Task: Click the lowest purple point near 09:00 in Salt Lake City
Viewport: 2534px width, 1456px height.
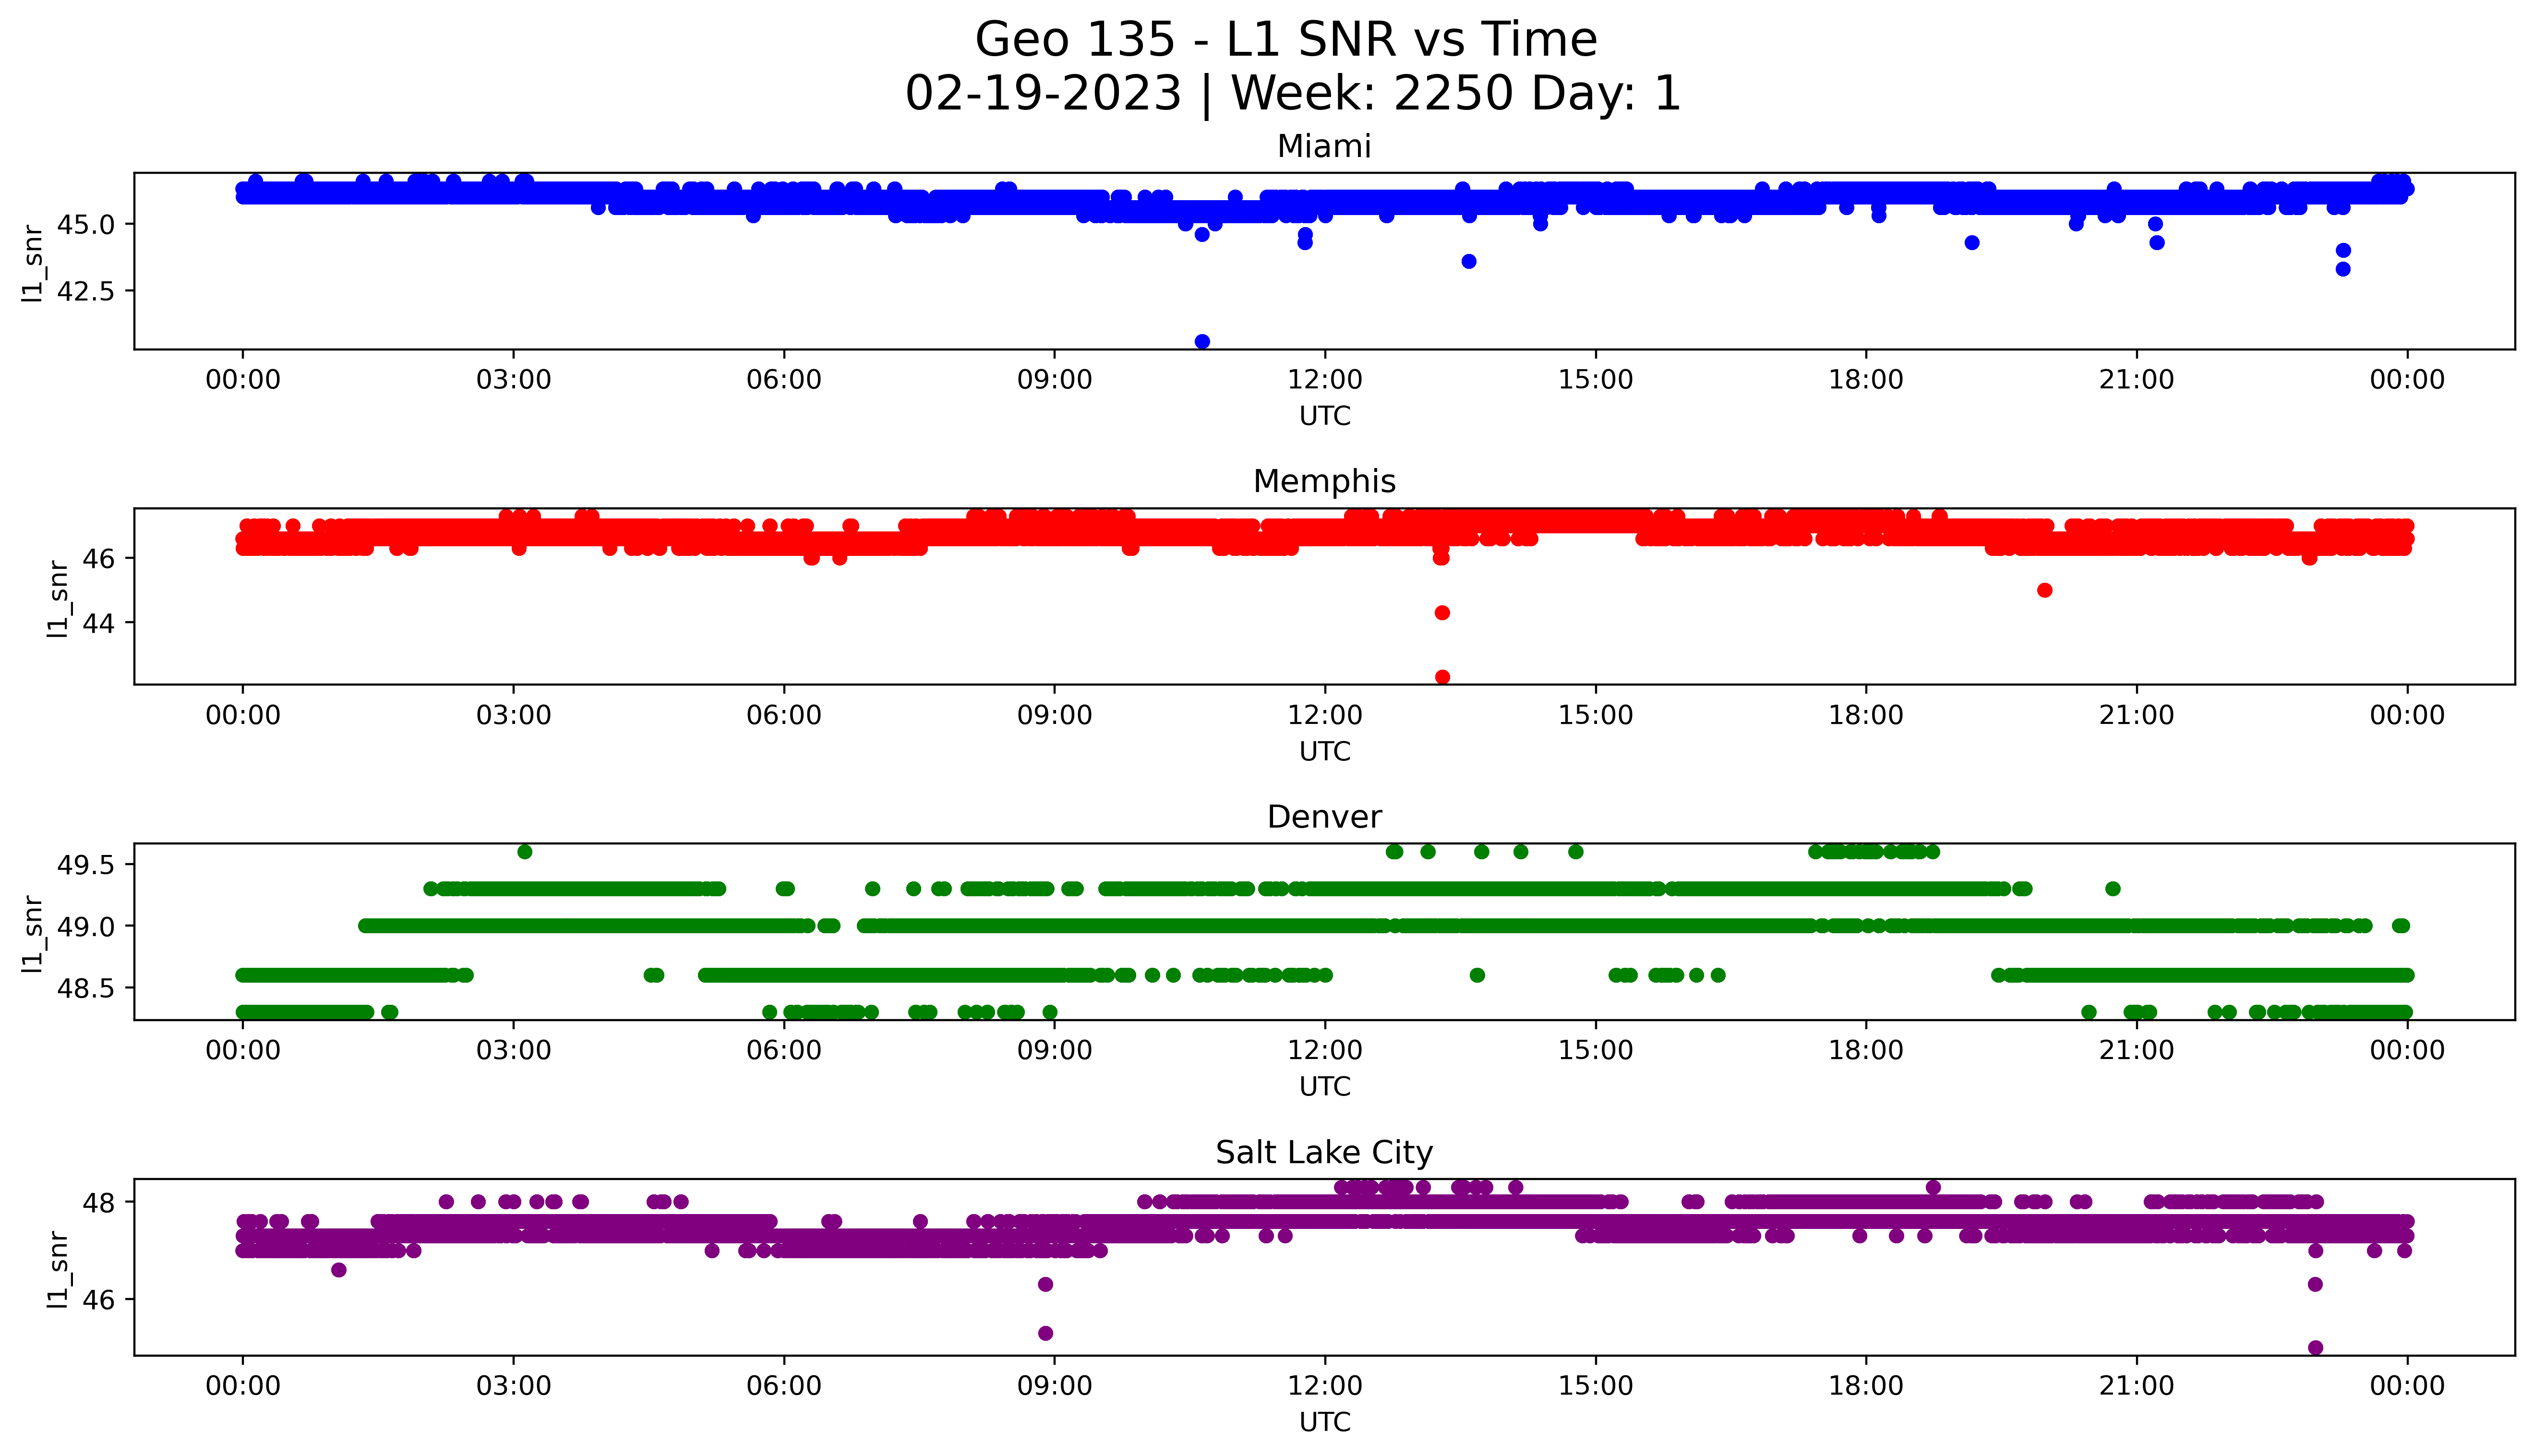Action: pos(1045,1334)
